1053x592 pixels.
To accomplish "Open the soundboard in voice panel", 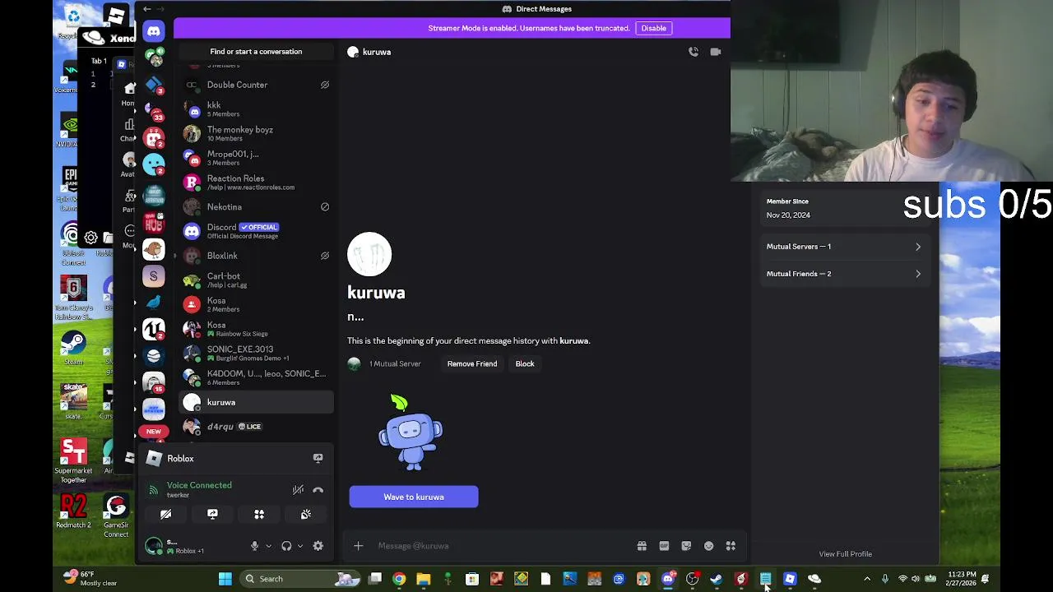I will 306,514.
